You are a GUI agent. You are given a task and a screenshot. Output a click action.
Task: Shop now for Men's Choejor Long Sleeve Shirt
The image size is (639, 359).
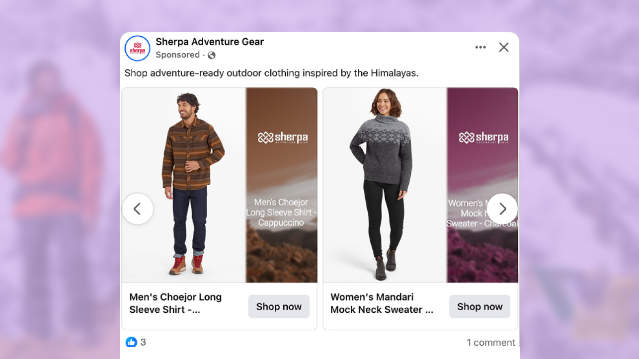point(279,306)
